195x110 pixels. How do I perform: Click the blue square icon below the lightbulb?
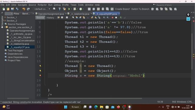point(188,19)
